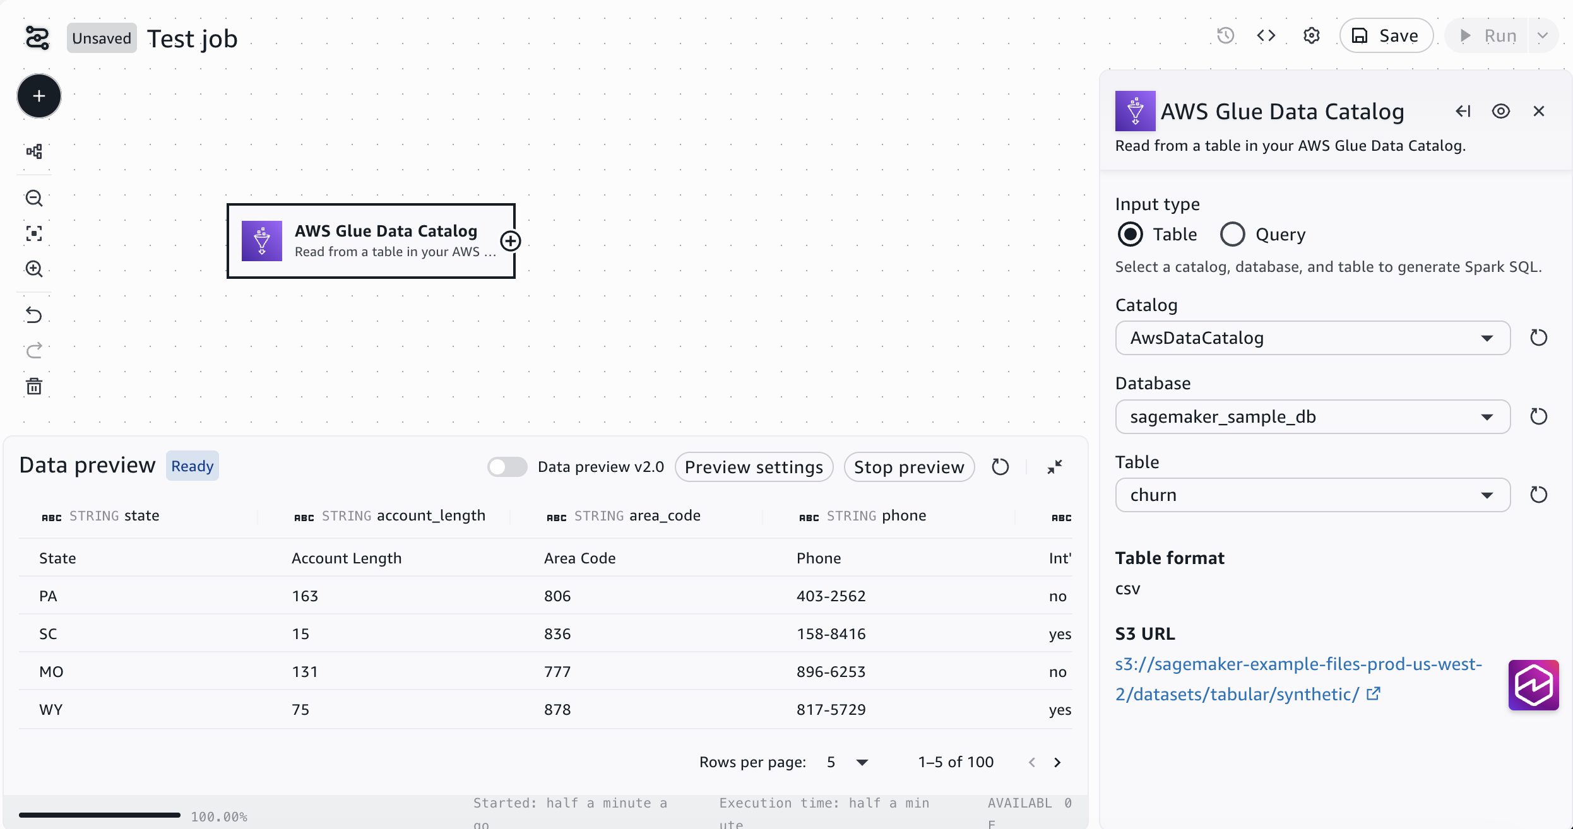Open the Database dropdown sagemaker_sample_db
Viewport: 1573px width, 829px height.
1313,416
